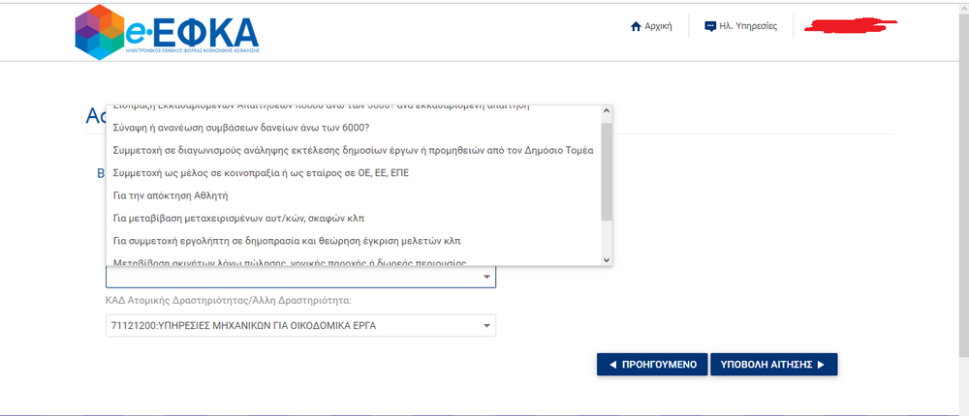Viewport: 969px width, 416px height.
Task: Choose 'Για μεταβίβαση μεταχειρισμένων αυτ/κών' option
Action: [x=238, y=217]
